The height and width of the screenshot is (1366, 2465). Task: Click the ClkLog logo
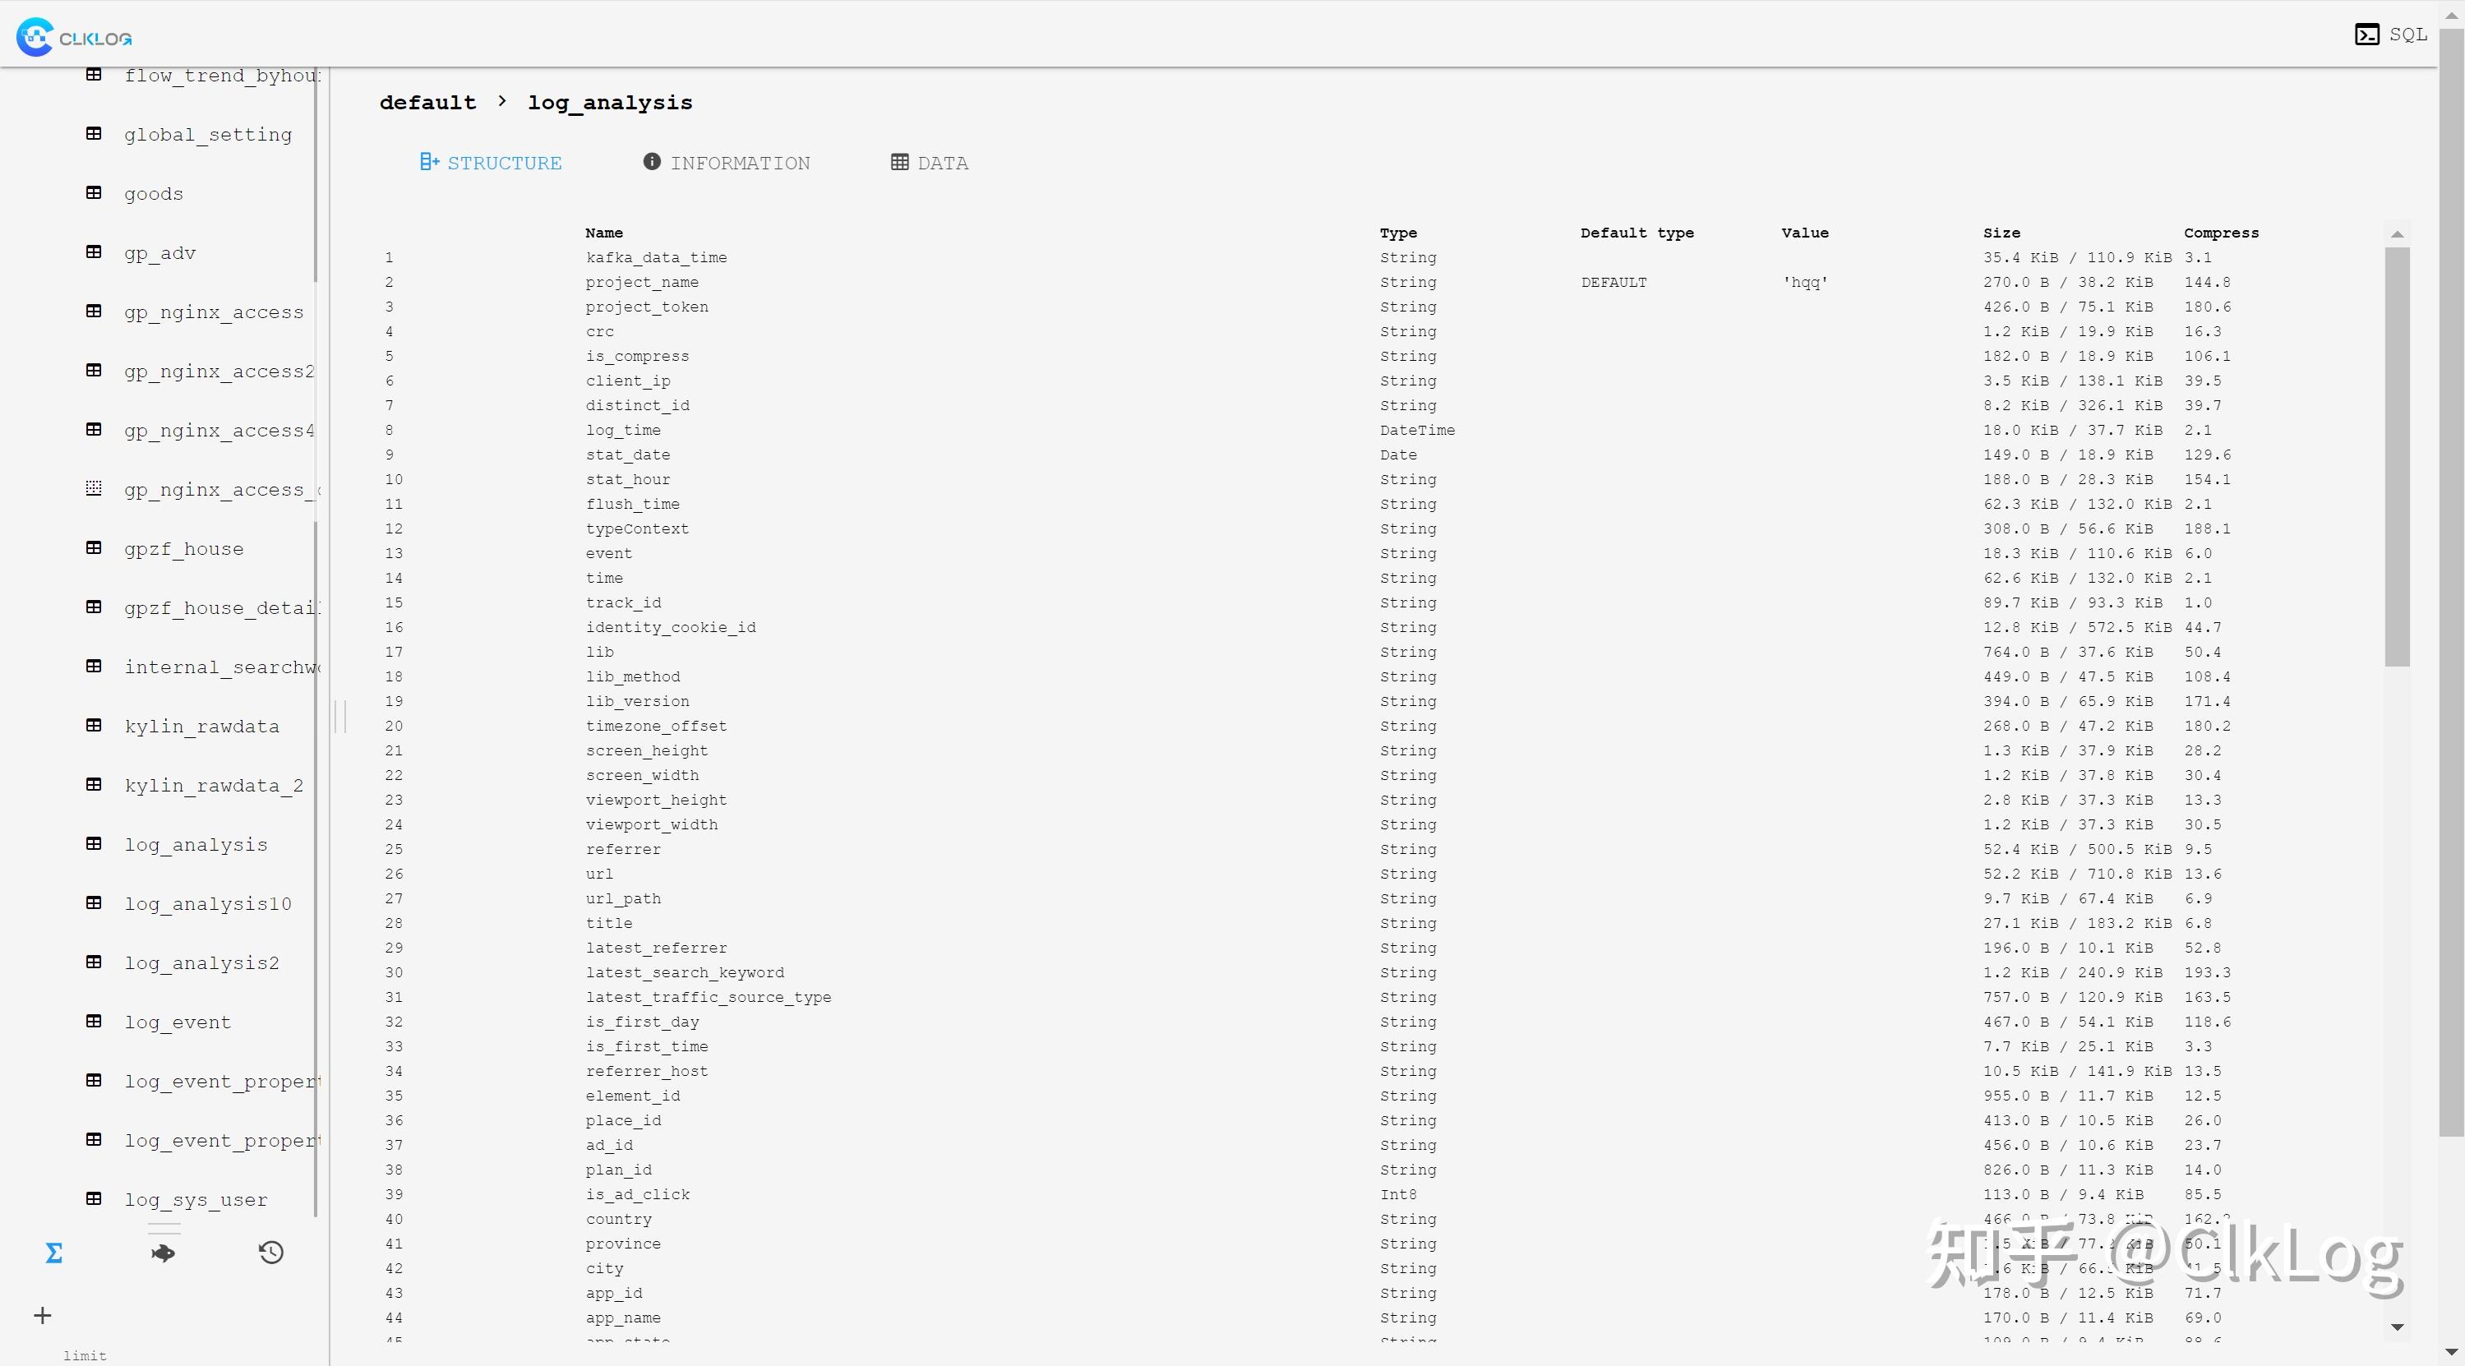click(75, 37)
